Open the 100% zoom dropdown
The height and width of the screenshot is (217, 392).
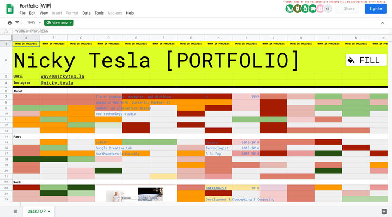coord(33,23)
